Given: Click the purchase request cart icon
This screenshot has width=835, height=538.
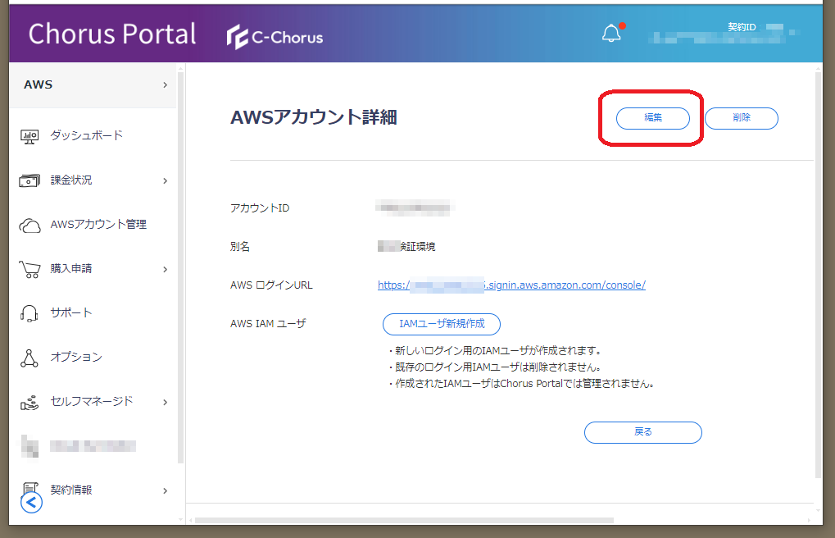Looking at the screenshot, I should tap(29, 269).
